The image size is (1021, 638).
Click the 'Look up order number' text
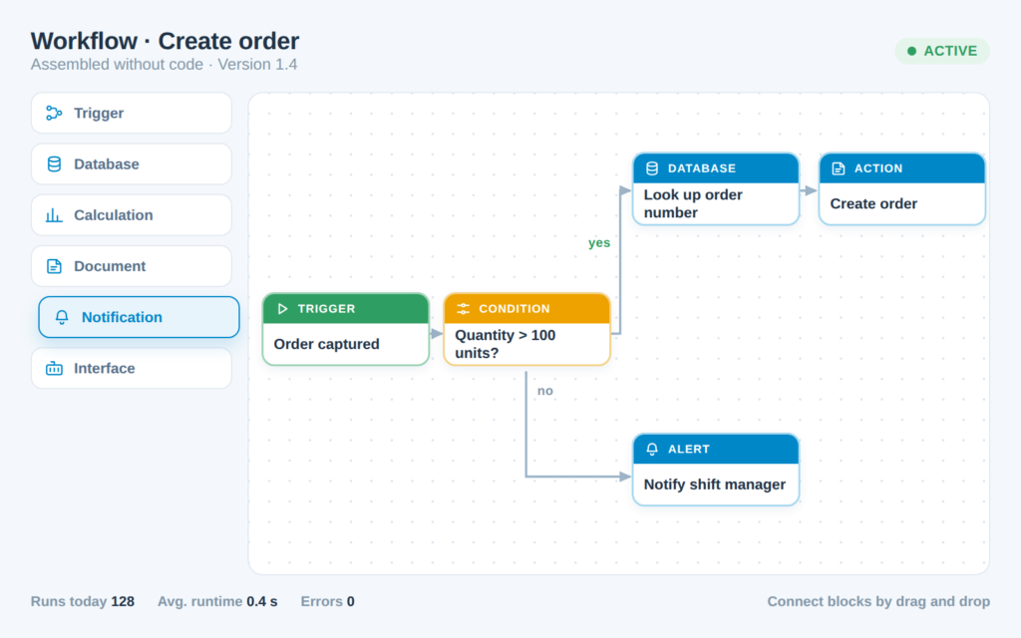pyautogui.click(x=693, y=203)
